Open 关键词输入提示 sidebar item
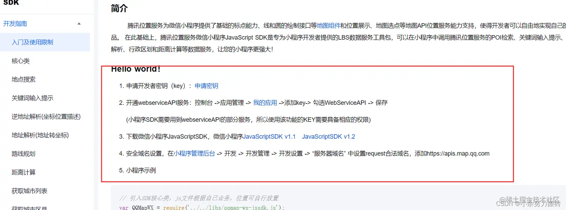 33,98
